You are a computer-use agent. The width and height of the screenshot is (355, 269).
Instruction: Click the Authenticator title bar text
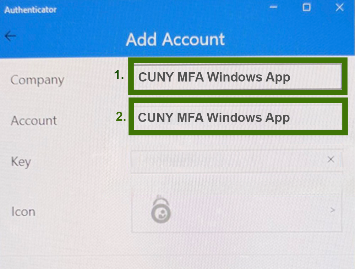click(31, 10)
